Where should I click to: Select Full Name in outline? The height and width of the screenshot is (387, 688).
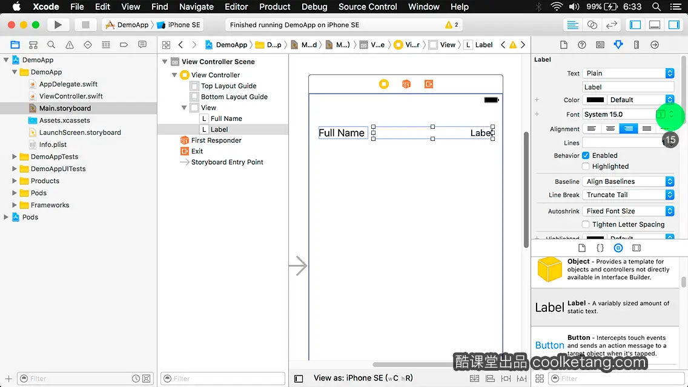[227, 119]
